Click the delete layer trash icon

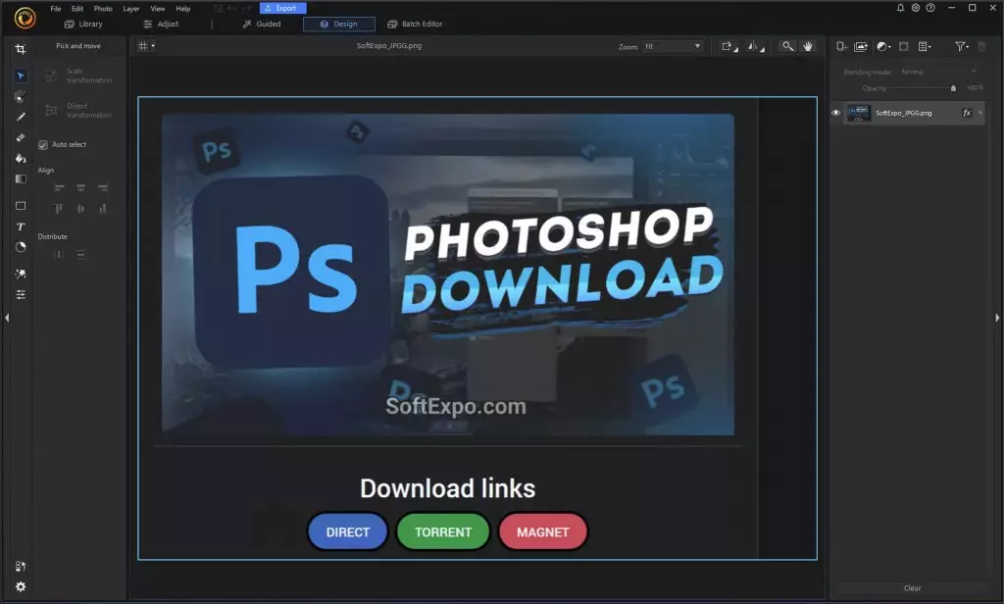(981, 46)
